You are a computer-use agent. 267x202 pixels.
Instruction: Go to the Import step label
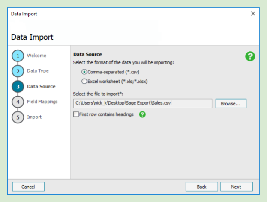pyautogui.click(x=34, y=117)
